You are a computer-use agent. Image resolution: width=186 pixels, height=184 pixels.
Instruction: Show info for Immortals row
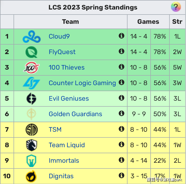tap(121, 160)
